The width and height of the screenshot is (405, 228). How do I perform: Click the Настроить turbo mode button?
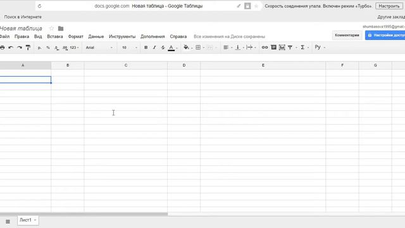click(x=389, y=6)
